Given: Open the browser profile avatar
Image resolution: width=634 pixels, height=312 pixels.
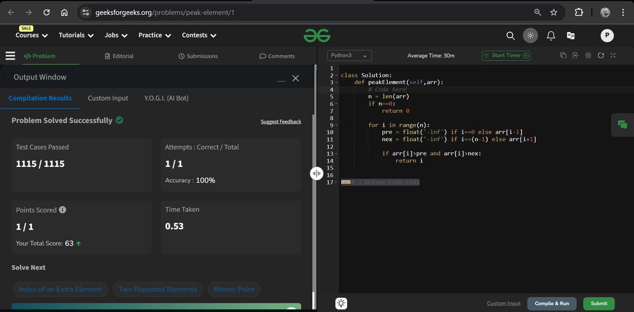Looking at the screenshot, I should (605, 12).
